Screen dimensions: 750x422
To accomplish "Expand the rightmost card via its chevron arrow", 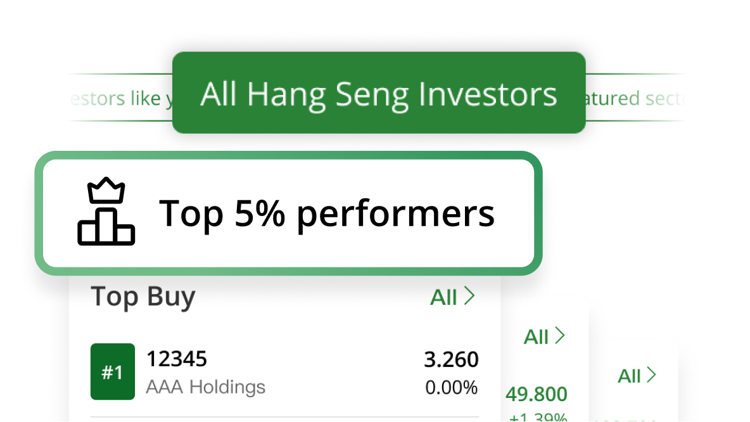I will [652, 375].
